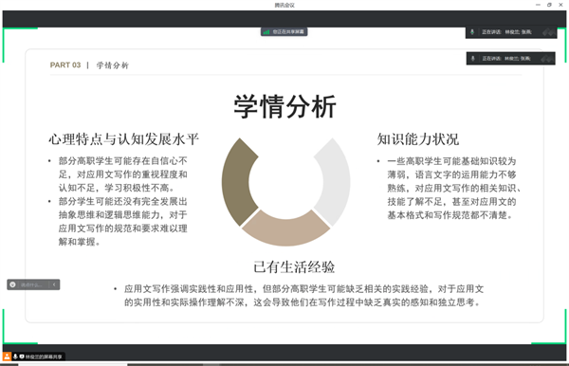Click the layout icon in the upper speaking bar
The image size is (569, 366).
coord(548,32)
